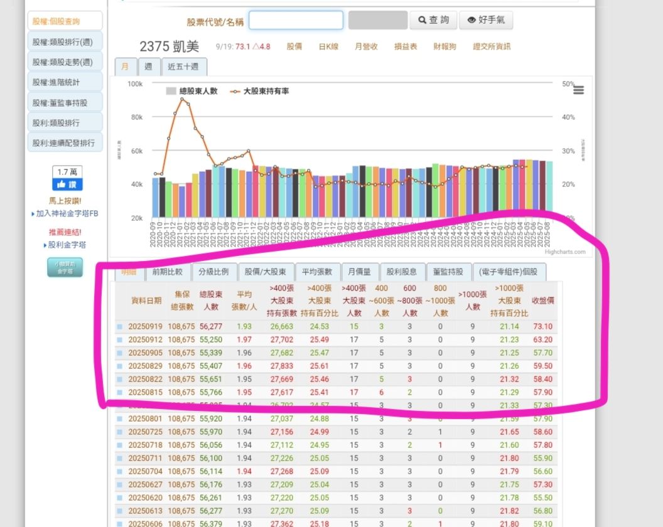663x527 pixels.
Task: Open the Highcharts hamburger context menu
Action: click(578, 90)
